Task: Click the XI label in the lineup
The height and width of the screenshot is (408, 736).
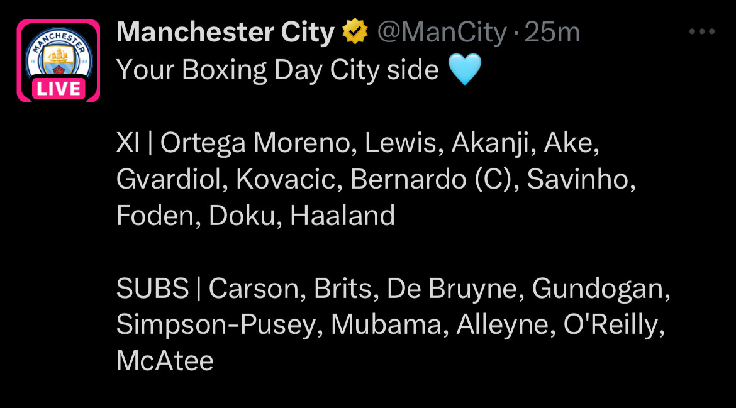Action: point(128,143)
